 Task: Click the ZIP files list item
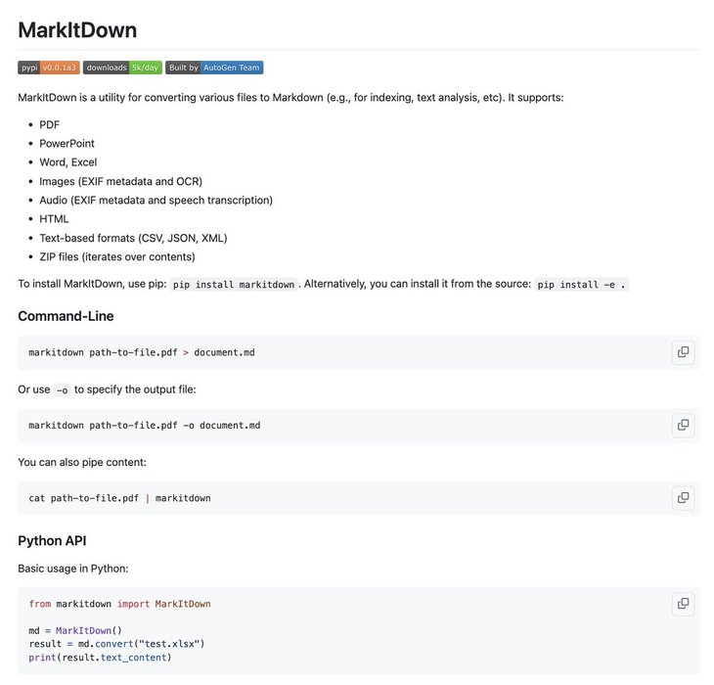[x=117, y=256]
